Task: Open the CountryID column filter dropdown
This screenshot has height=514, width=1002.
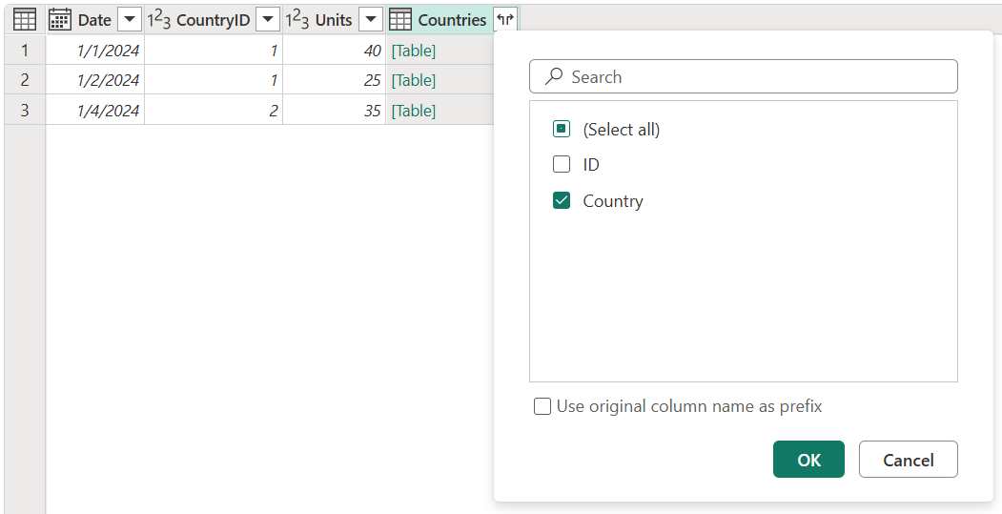Action: tap(269, 20)
